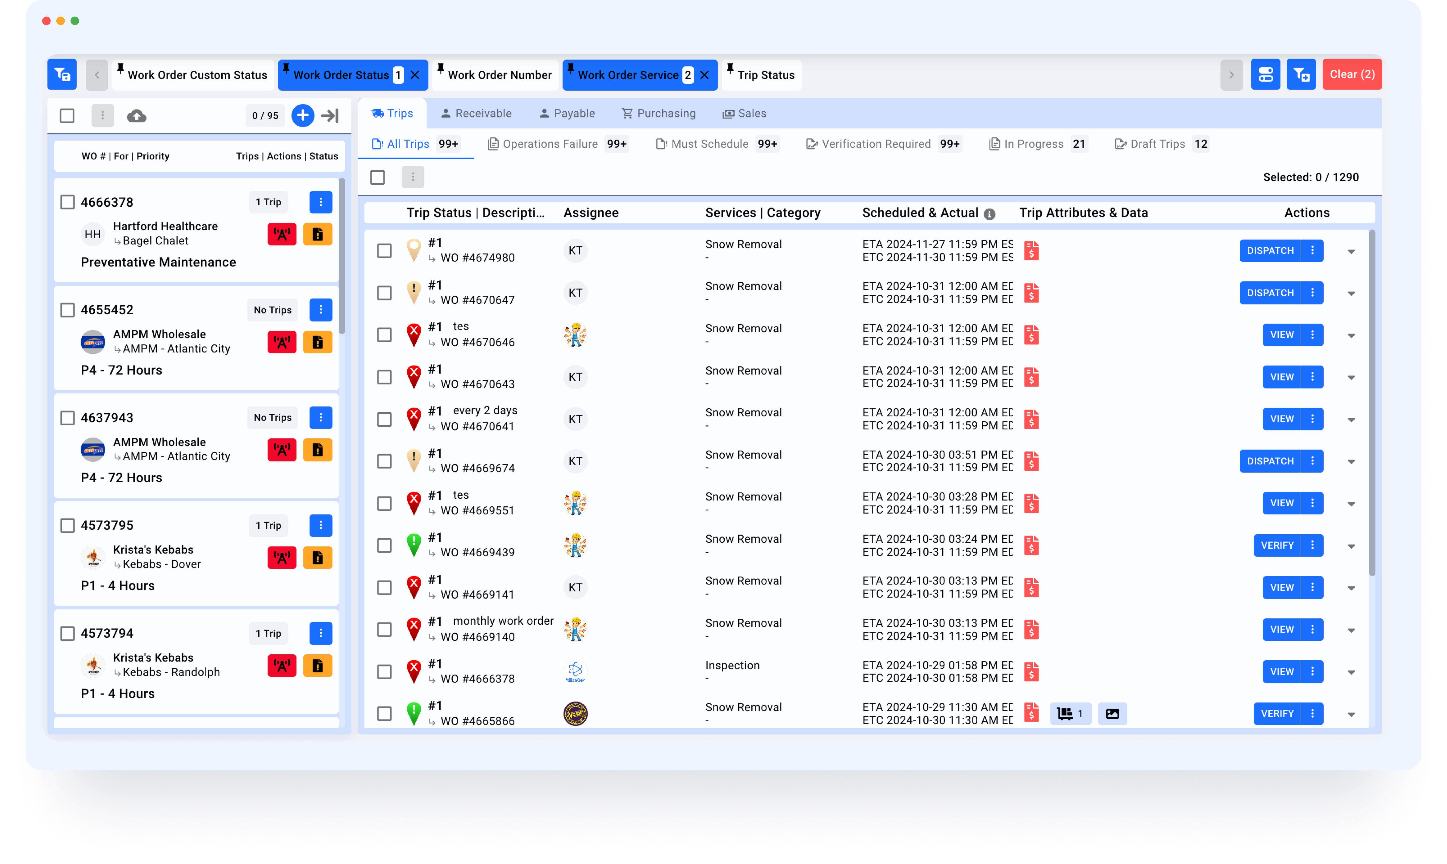This screenshot has width=1447, height=864.
Task: Check the trip row for WO #4665866
Action: pos(384,714)
